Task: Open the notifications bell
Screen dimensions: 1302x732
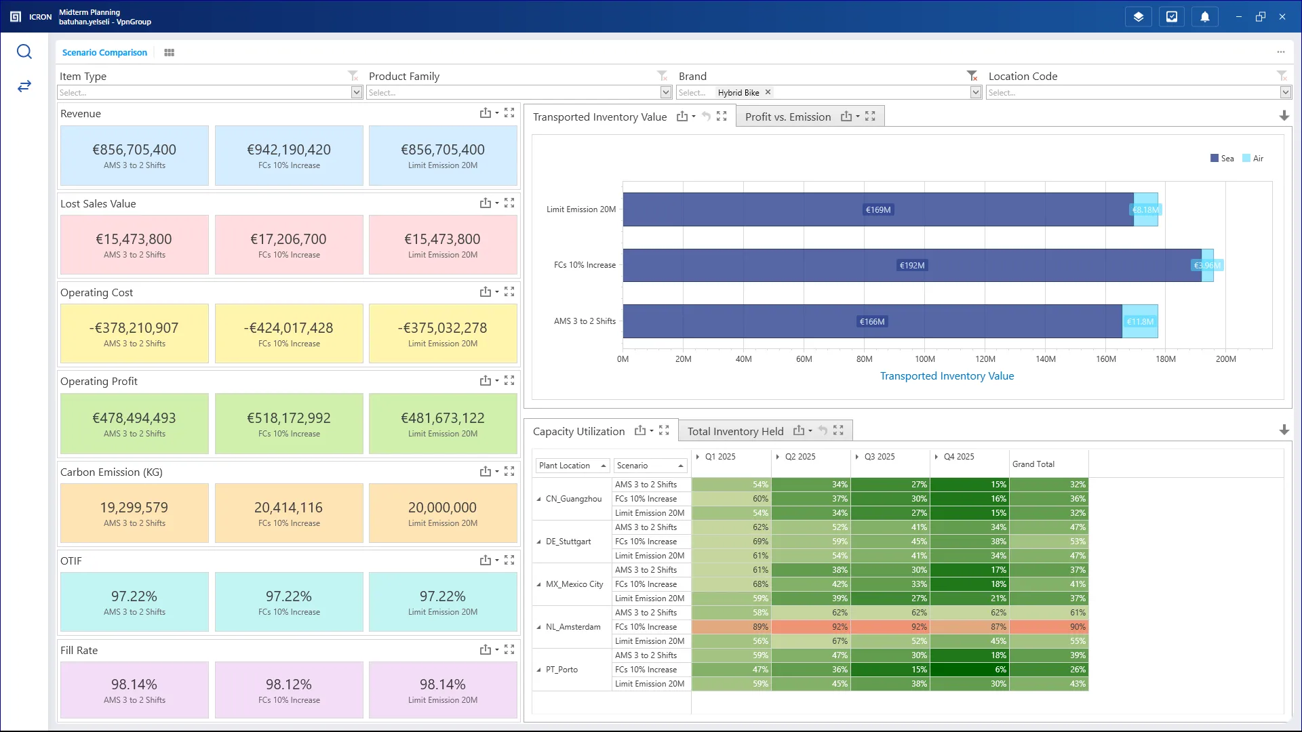Action: pos(1205,16)
